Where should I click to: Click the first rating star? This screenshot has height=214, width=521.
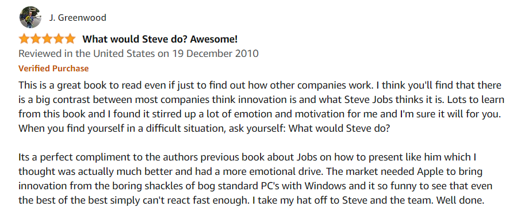click(x=24, y=39)
